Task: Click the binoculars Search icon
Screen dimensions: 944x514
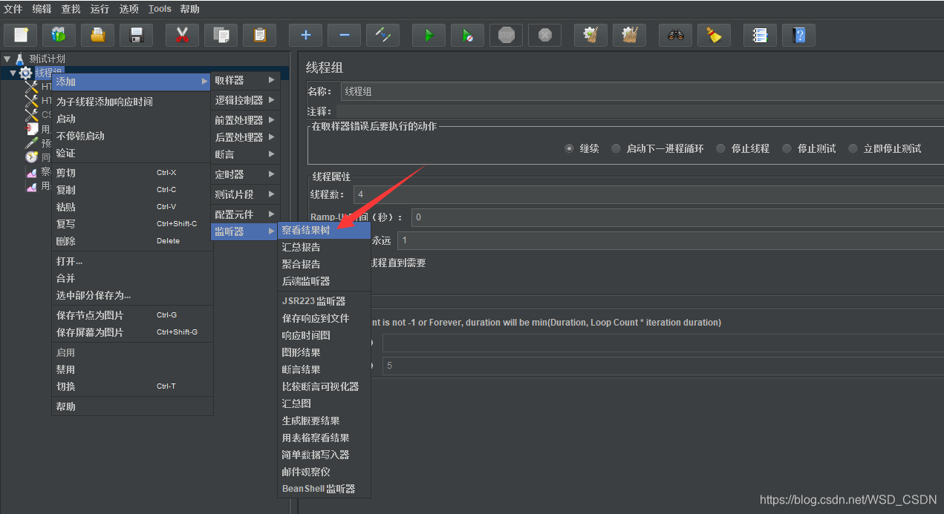Action: [675, 35]
